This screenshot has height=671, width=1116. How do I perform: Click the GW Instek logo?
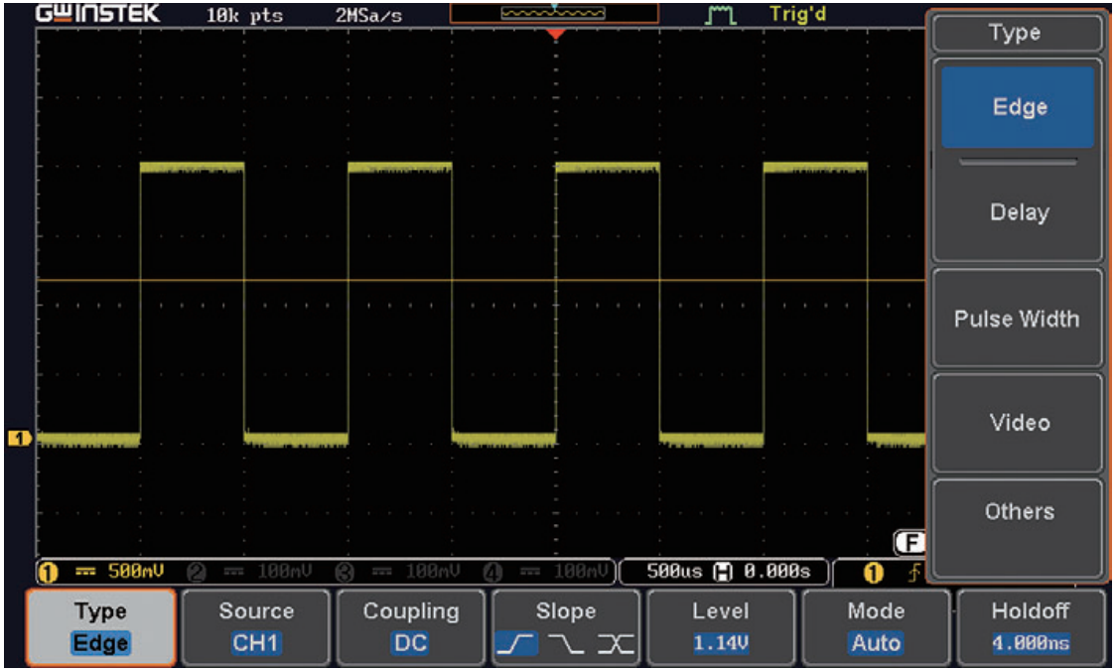click(x=97, y=13)
